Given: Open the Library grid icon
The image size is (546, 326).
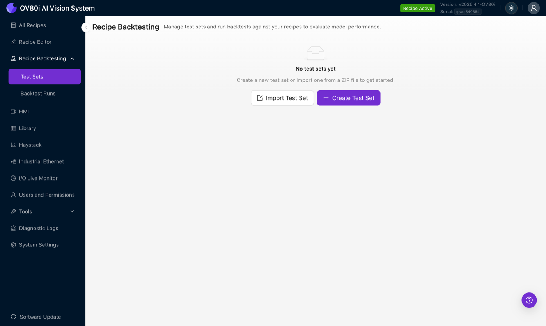Looking at the screenshot, I should pyautogui.click(x=13, y=128).
